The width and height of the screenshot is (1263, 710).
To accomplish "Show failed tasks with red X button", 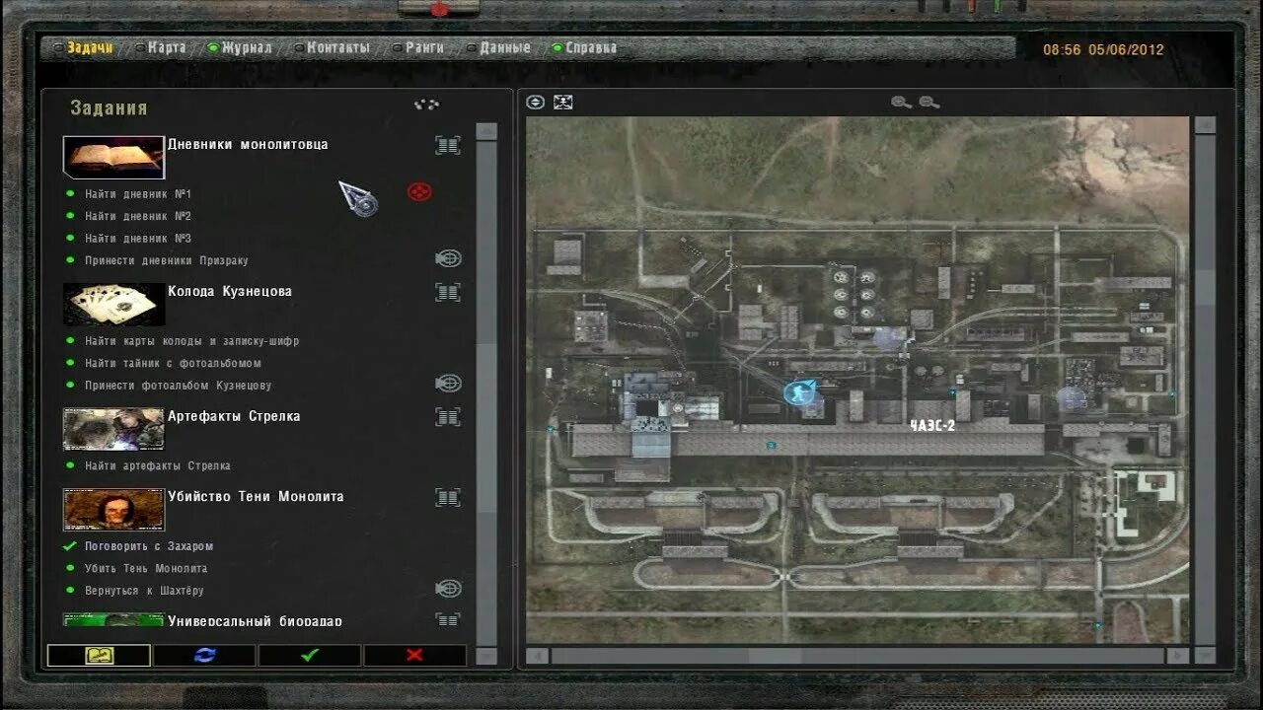I will click(414, 655).
